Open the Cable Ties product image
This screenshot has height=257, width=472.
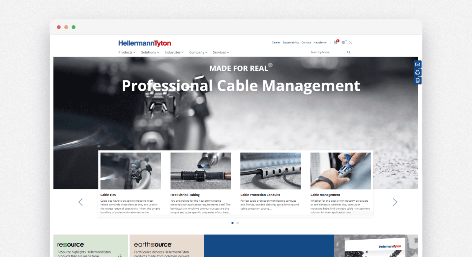pyautogui.click(x=131, y=171)
